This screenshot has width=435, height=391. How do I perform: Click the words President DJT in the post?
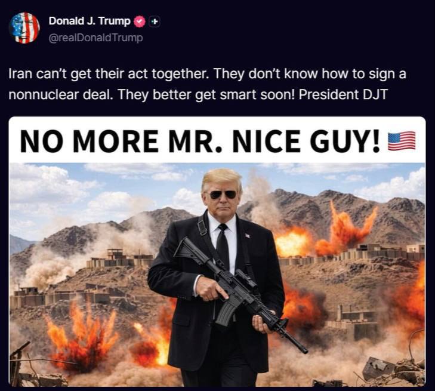click(x=343, y=95)
